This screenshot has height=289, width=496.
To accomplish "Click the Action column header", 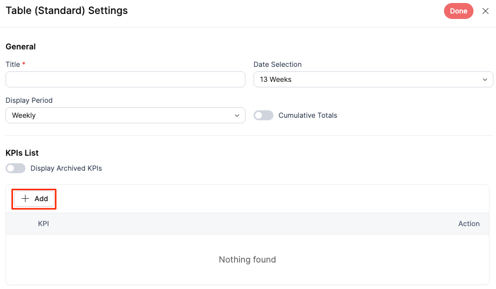I will click(468, 224).
